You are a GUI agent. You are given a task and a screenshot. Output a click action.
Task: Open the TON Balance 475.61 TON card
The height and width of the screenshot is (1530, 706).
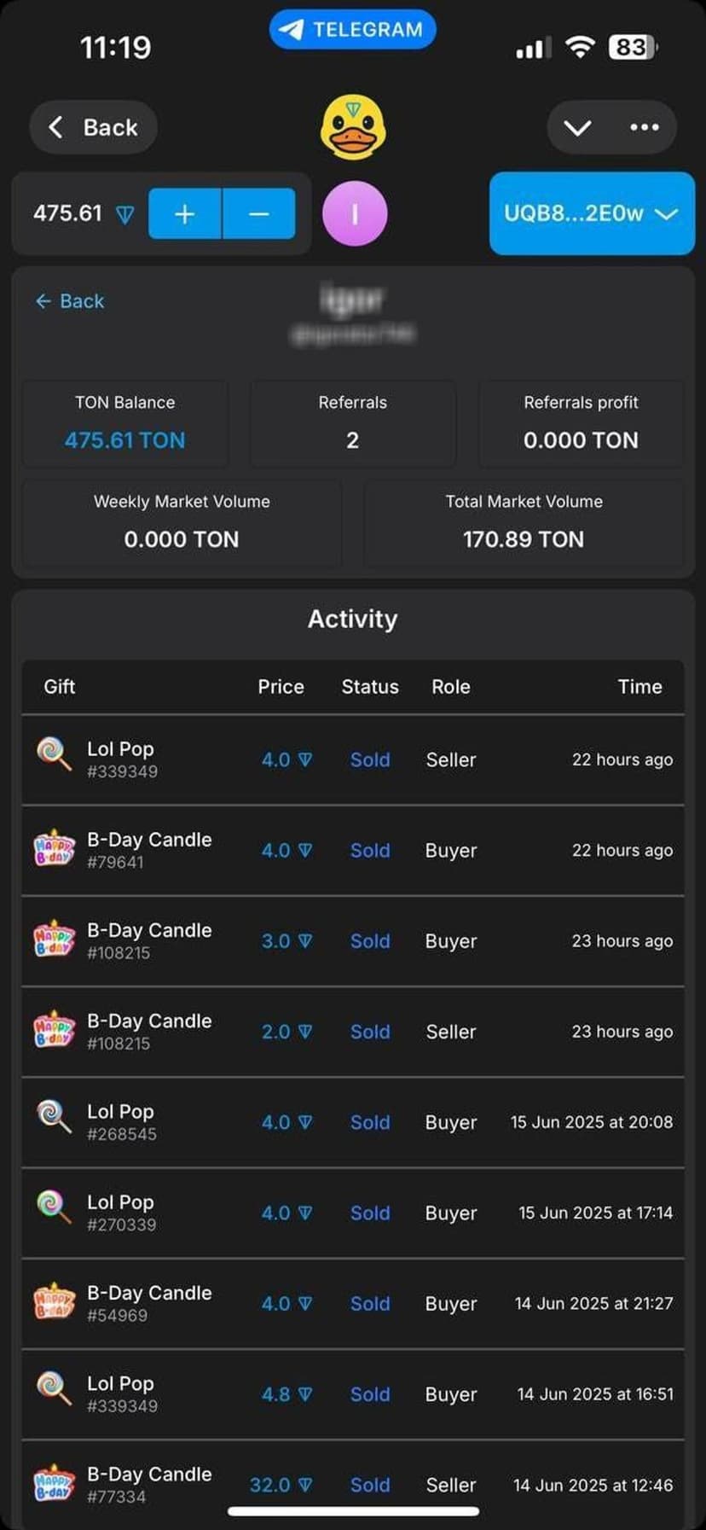124,423
